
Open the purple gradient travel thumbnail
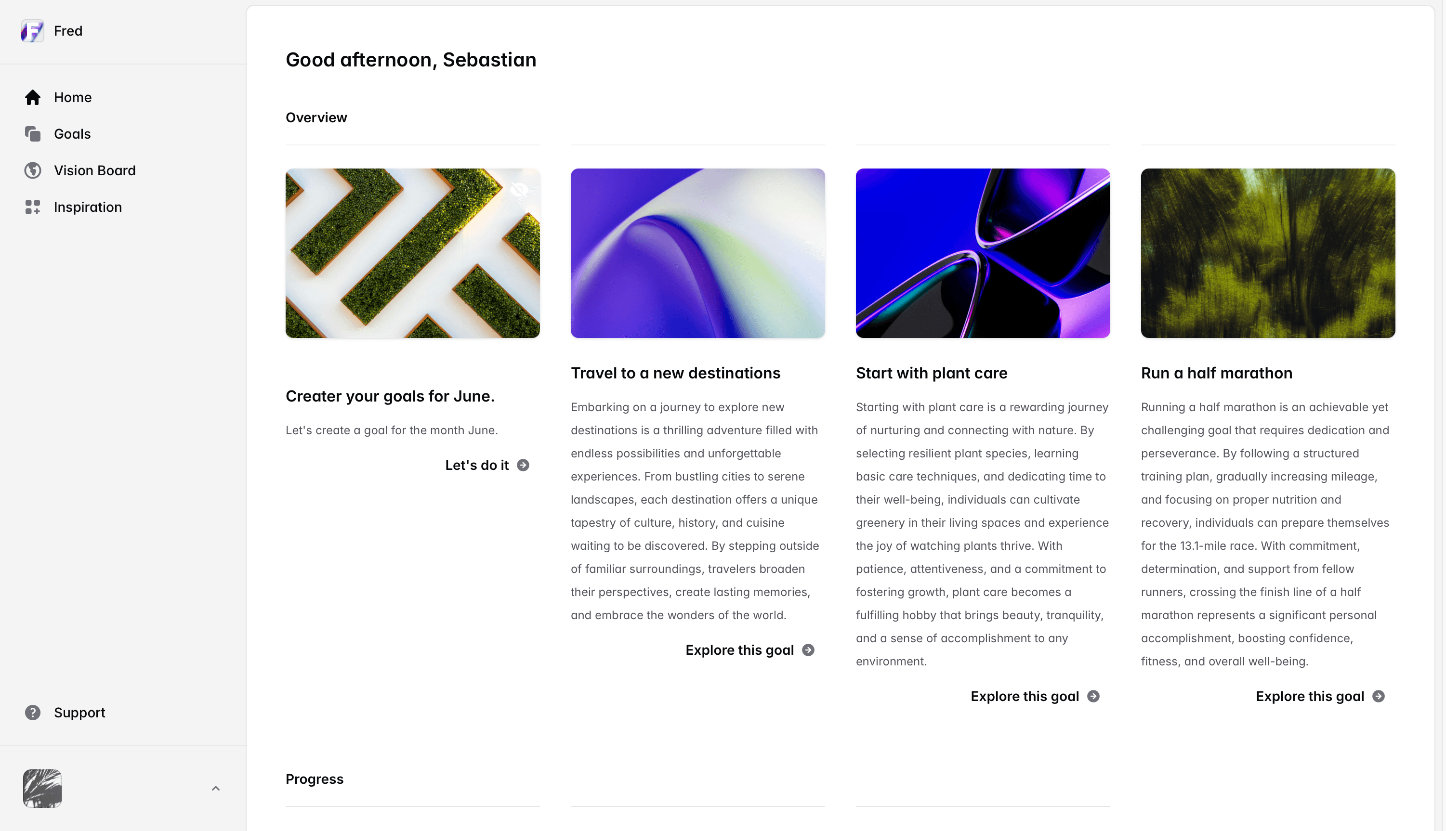pos(697,253)
